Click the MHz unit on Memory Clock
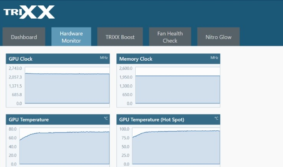Screen dimensions: 283x167 [x=214, y=58]
